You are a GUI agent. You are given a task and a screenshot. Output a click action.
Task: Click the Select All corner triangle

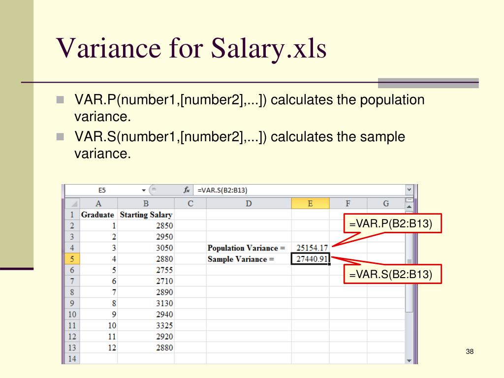pos(72,203)
